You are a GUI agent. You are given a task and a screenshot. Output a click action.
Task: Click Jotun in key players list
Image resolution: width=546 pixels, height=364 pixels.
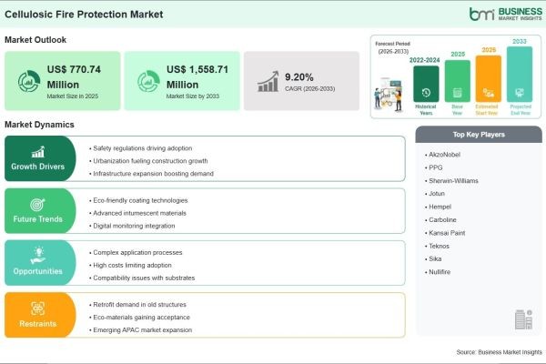(437, 194)
